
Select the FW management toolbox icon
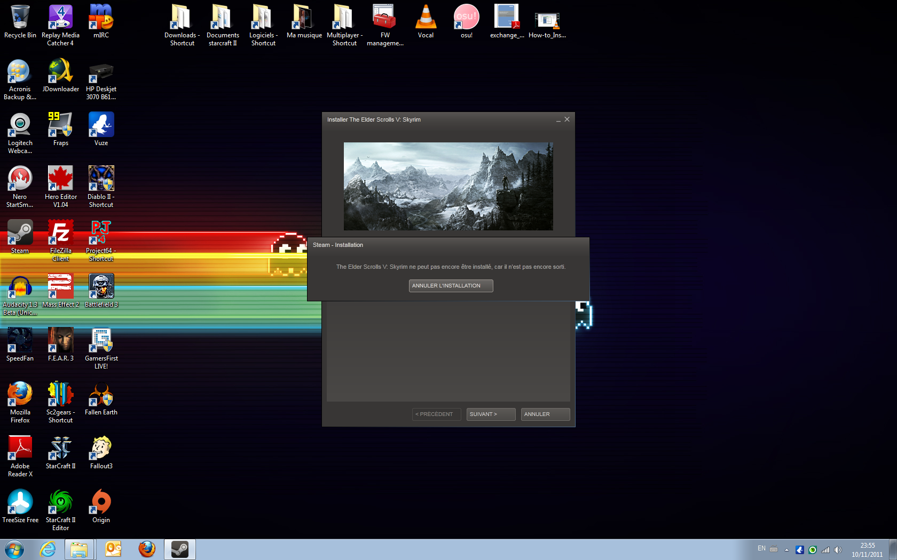point(385,26)
